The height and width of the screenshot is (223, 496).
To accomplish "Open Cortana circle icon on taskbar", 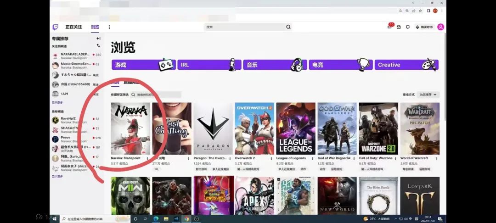I will (x=135, y=218).
